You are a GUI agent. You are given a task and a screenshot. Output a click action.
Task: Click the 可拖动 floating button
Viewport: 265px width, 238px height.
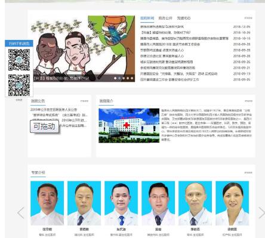tap(45, 126)
